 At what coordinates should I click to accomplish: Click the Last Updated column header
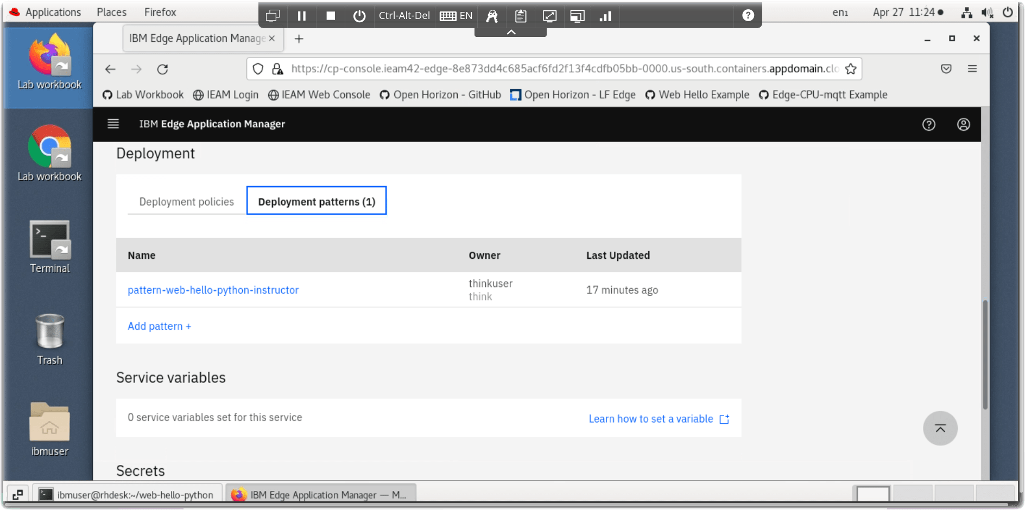tap(618, 256)
